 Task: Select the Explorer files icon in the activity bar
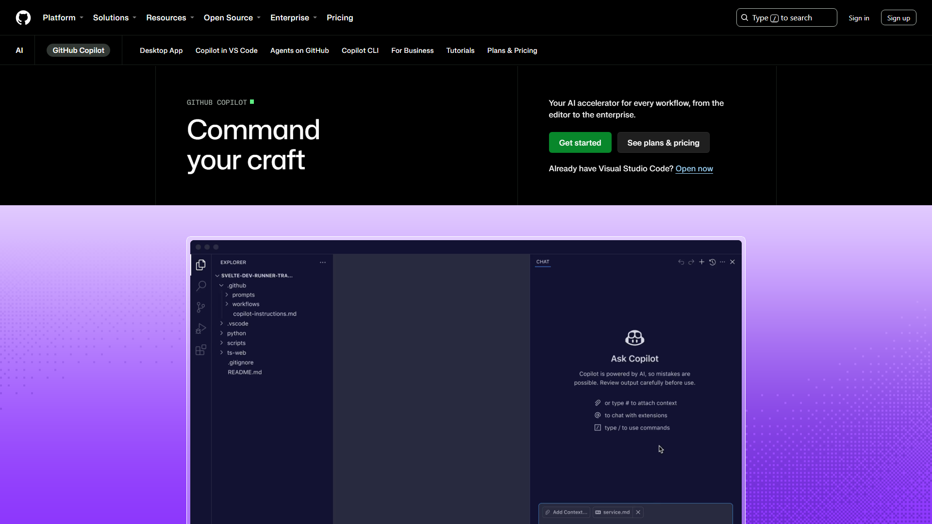pyautogui.click(x=200, y=264)
